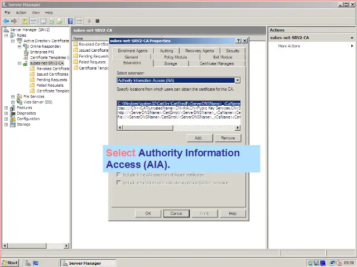Open the Action menu

(x=21, y=12)
